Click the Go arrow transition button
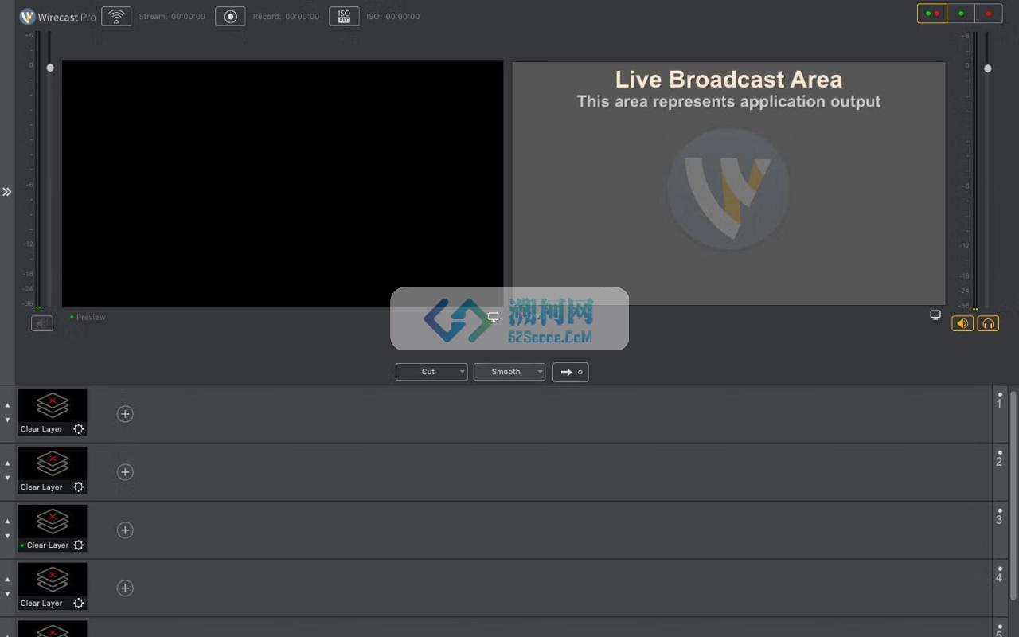The height and width of the screenshot is (637, 1019). coord(571,372)
